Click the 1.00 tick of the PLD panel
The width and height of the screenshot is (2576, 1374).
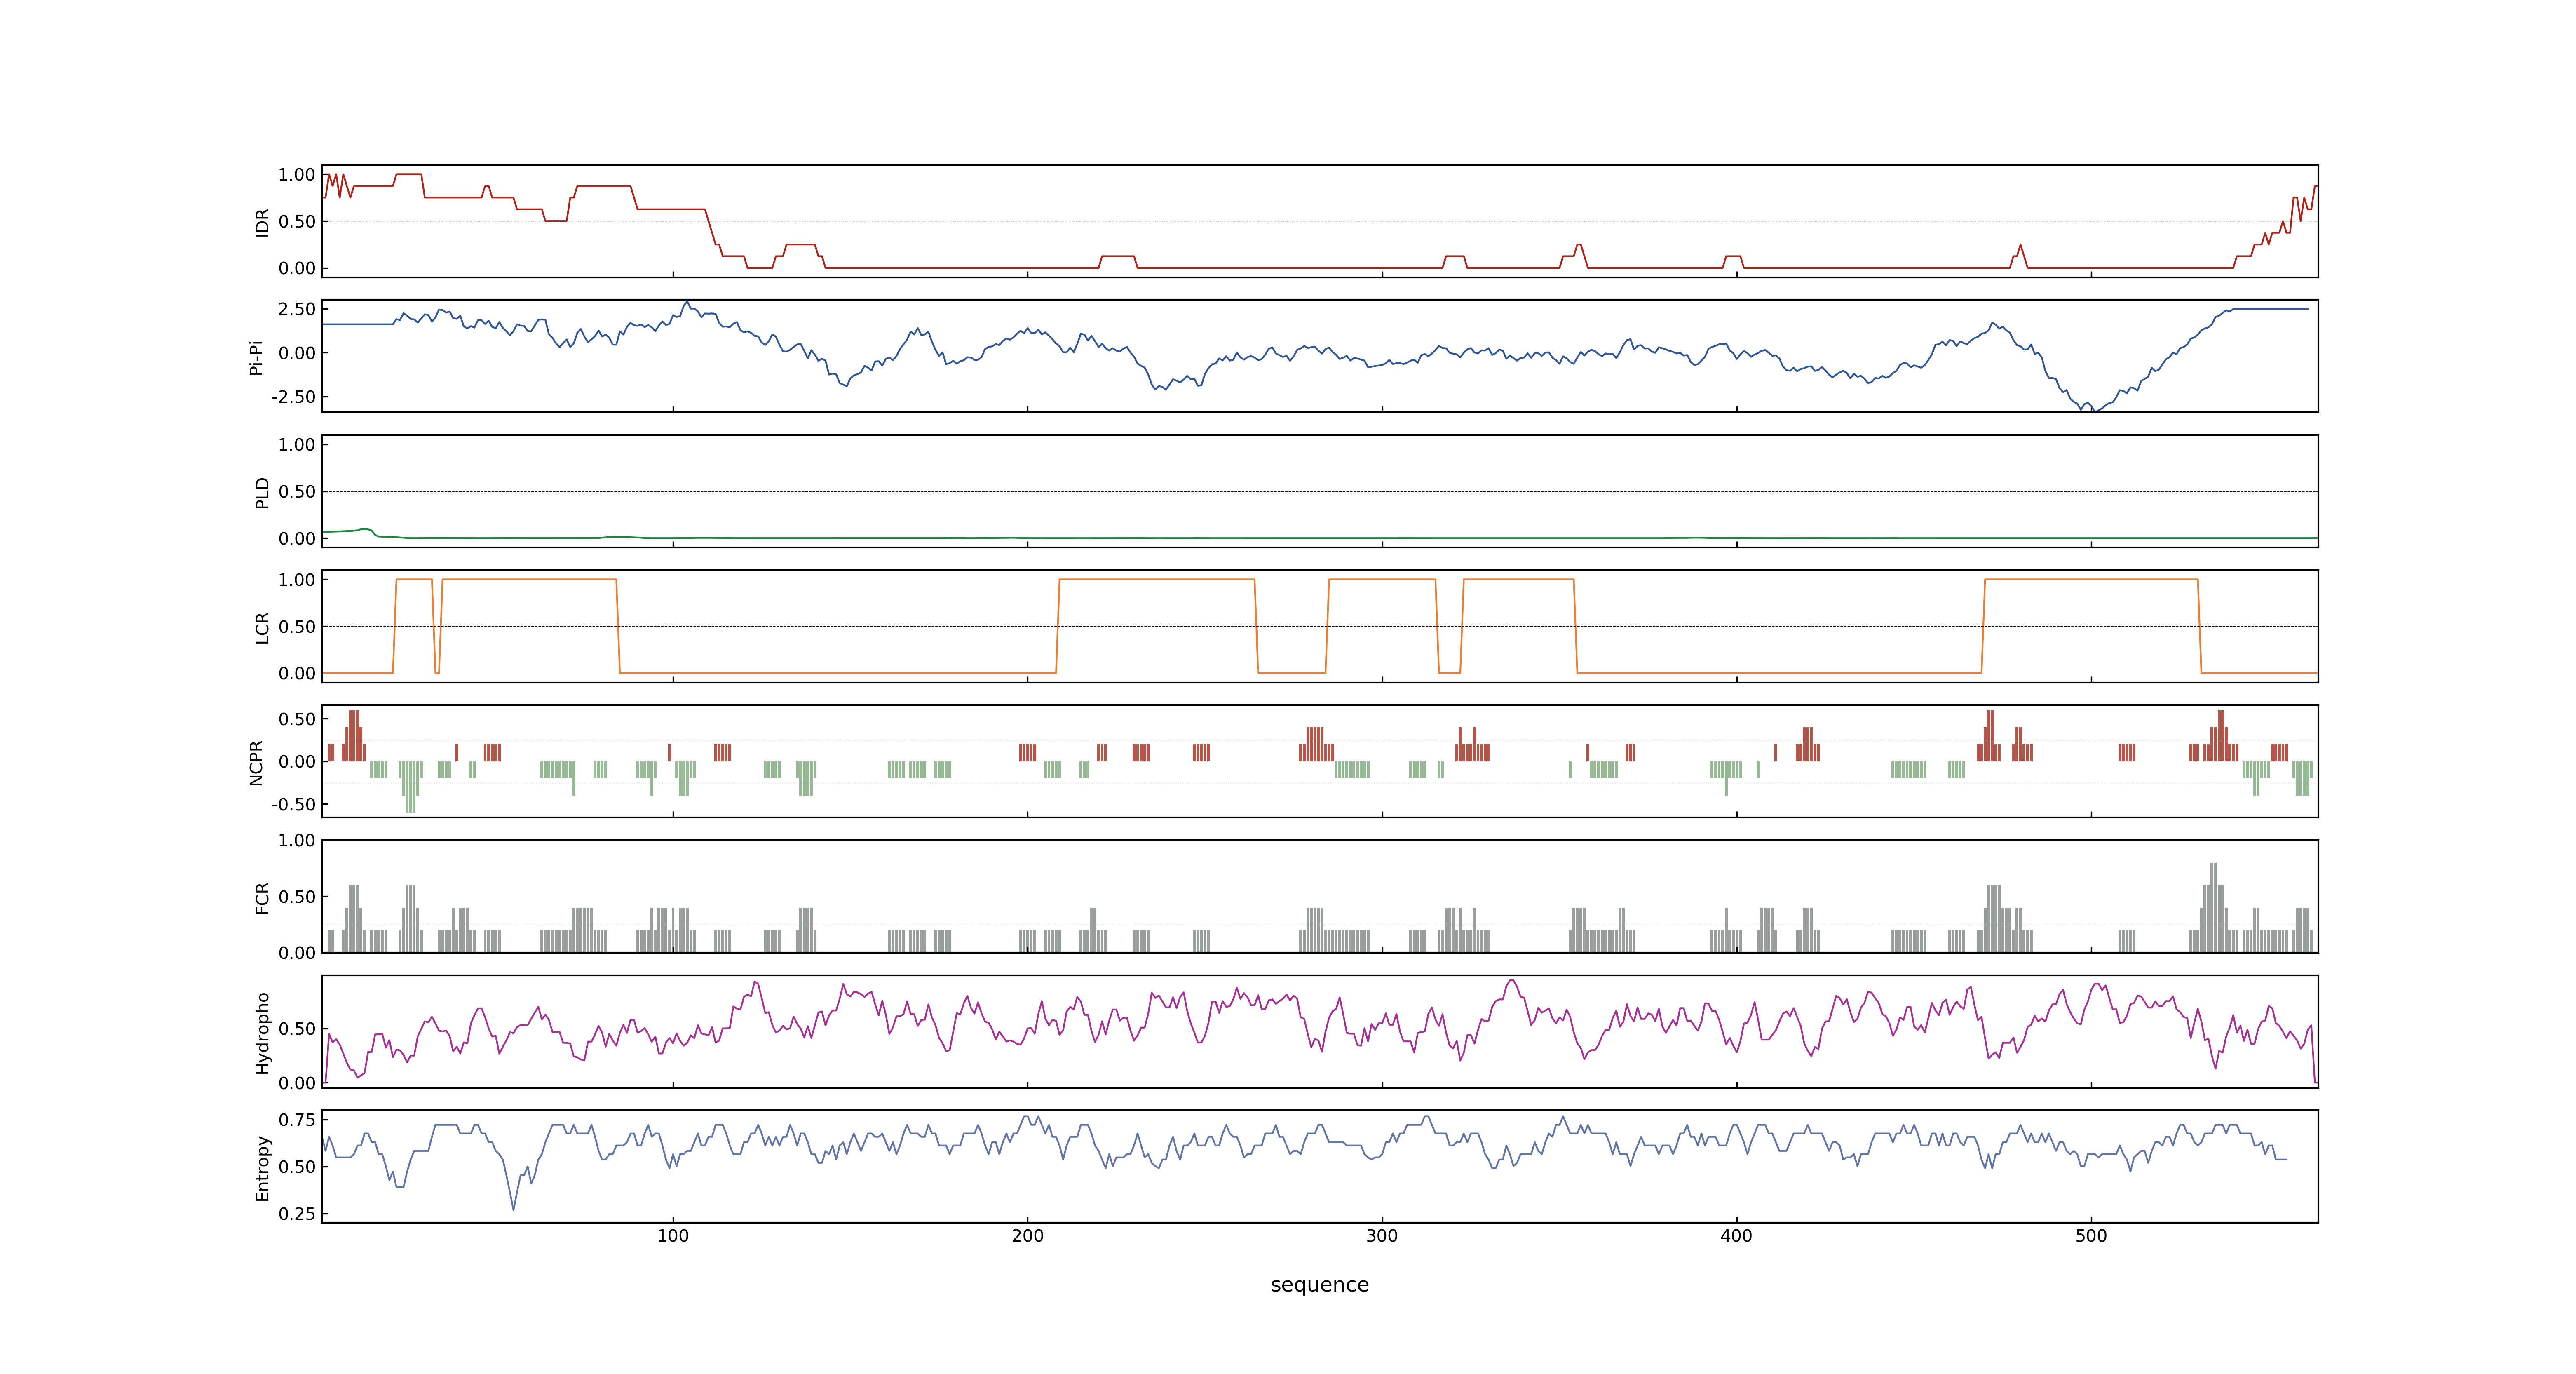[x=297, y=445]
